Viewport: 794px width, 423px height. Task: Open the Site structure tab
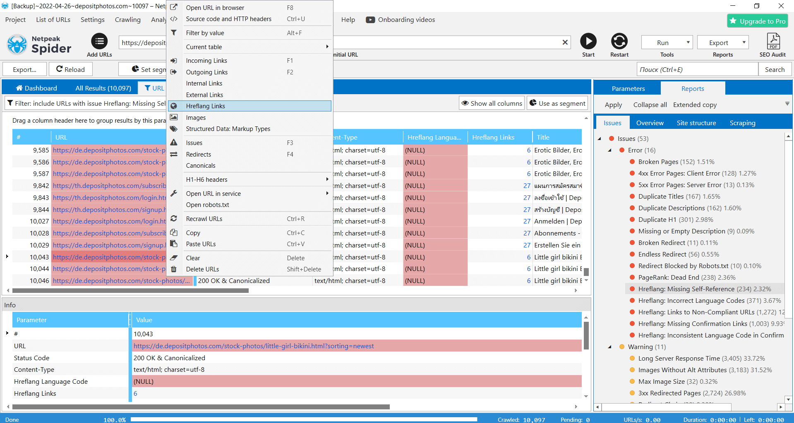(696, 123)
